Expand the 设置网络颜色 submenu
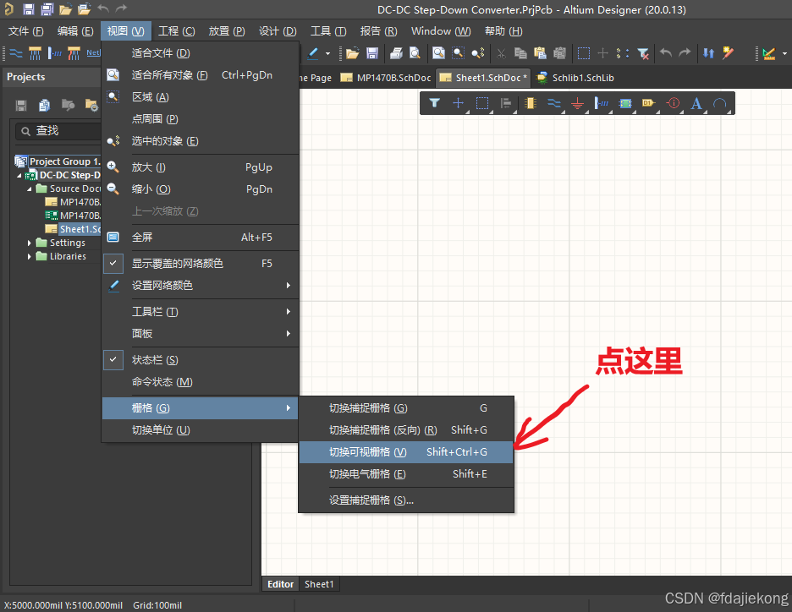This screenshot has width=792, height=612. pos(201,286)
